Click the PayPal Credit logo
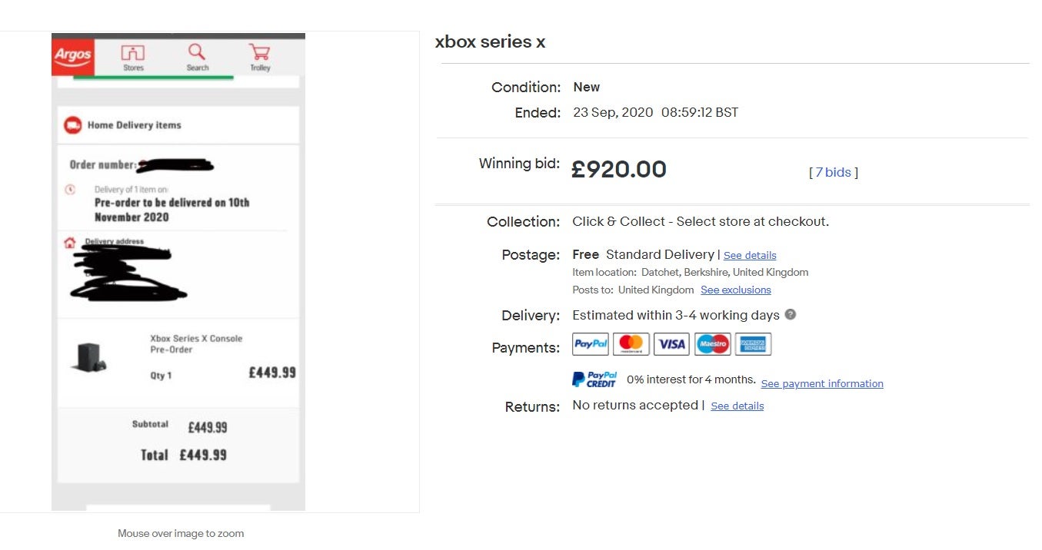The width and height of the screenshot is (1042, 550). pos(594,379)
